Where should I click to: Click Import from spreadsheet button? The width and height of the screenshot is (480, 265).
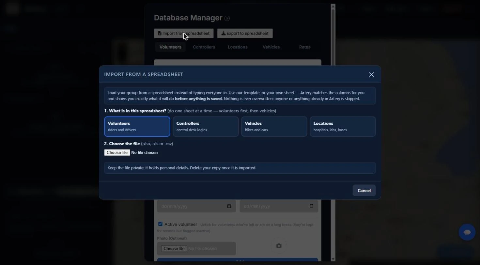(x=184, y=33)
